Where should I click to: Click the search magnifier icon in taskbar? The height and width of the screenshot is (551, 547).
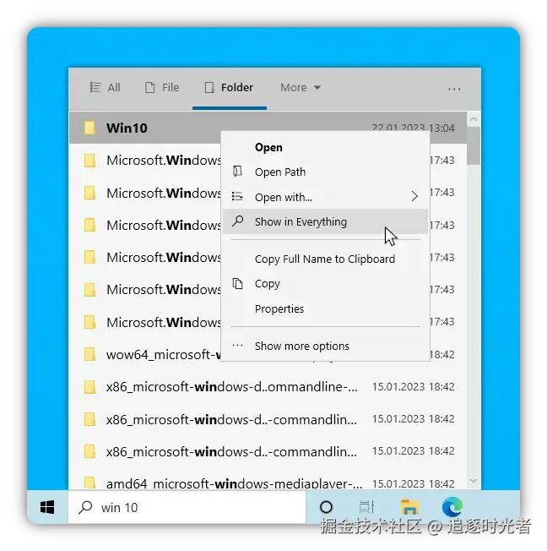85,507
